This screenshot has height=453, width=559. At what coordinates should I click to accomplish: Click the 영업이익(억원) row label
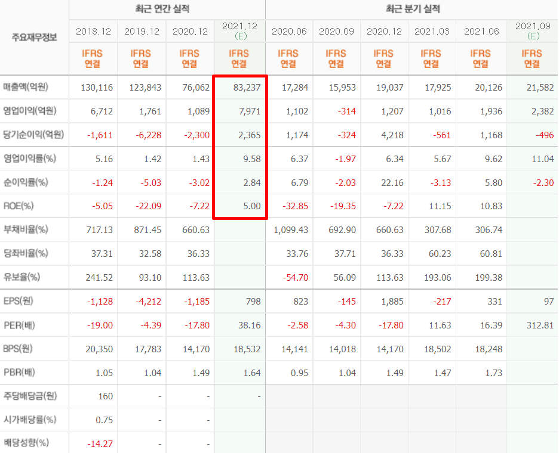[x=29, y=110]
